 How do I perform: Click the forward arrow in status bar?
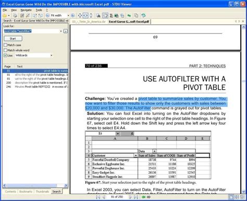pyautogui.click(x=149, y=197)
